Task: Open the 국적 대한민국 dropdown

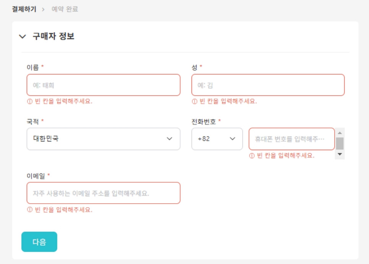Action: (x=103, y=139)
